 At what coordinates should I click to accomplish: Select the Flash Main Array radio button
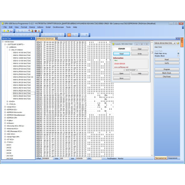(178, 53)
